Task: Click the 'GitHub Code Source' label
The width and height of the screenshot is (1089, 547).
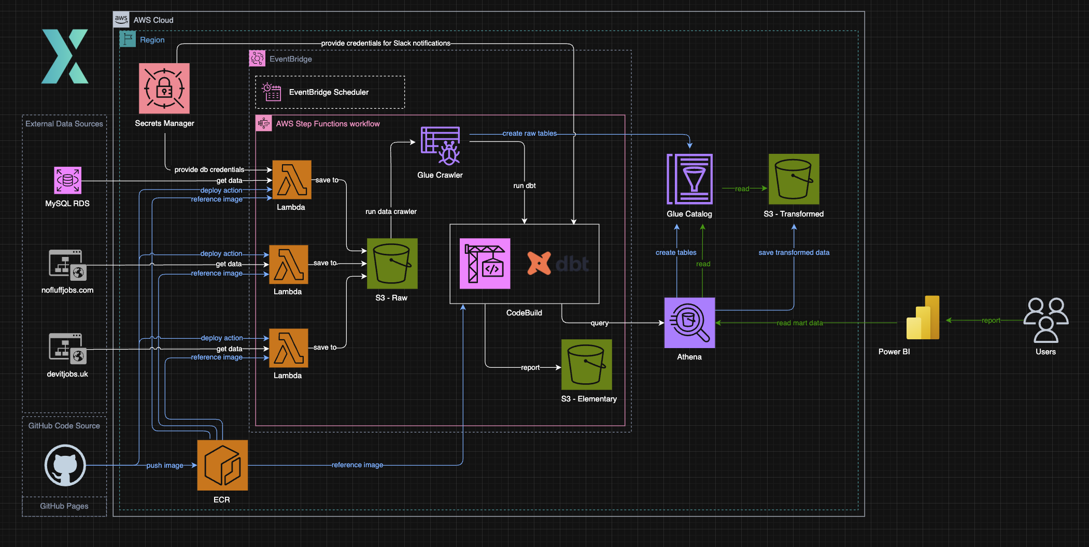Action: [x=64, y=426]
